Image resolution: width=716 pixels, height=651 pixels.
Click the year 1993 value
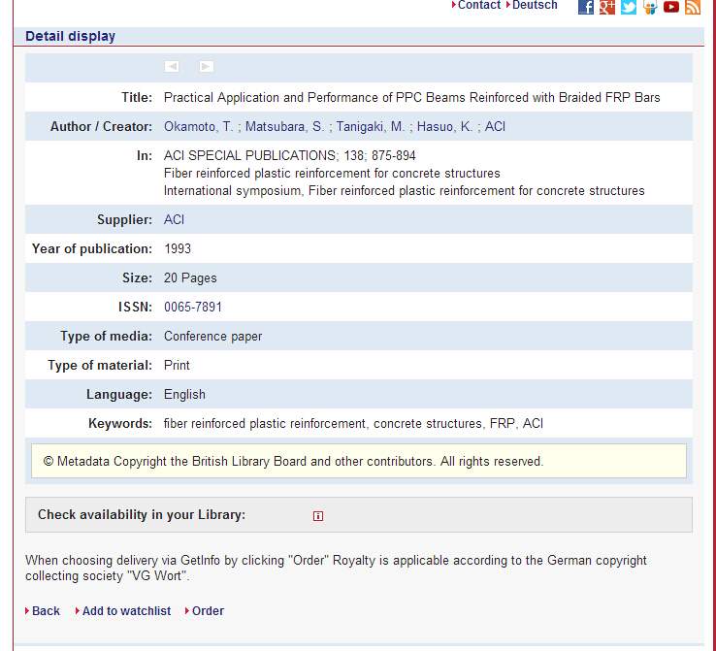coord(178,248)
